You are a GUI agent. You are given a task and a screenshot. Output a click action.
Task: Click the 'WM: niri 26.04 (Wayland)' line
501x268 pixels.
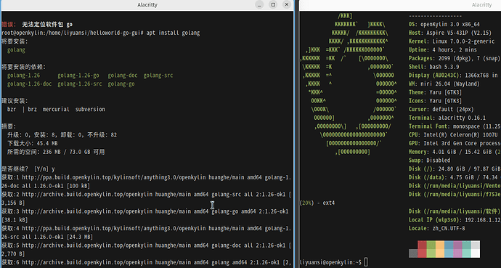[x=444, y=84]
